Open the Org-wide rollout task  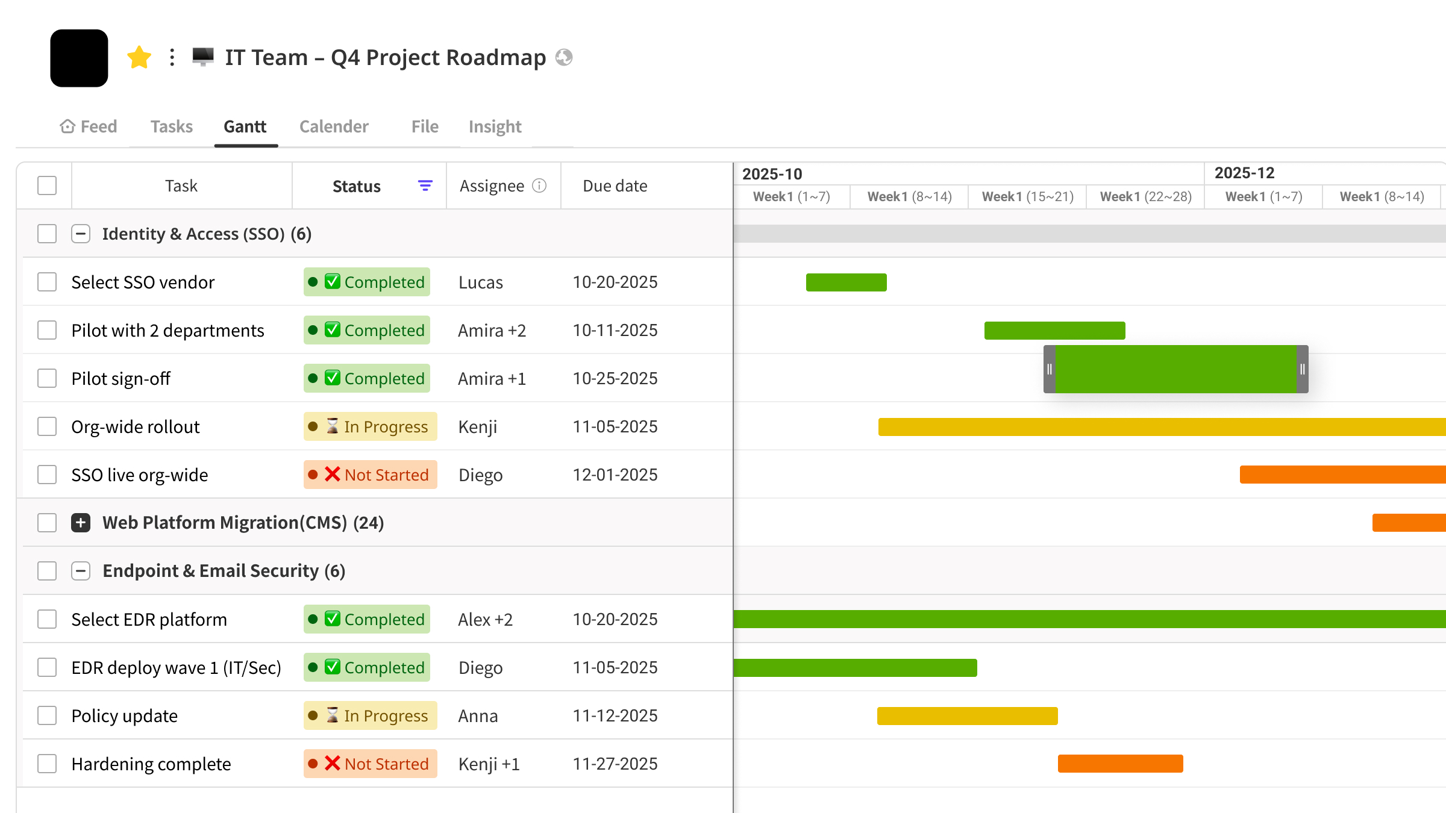136,426
